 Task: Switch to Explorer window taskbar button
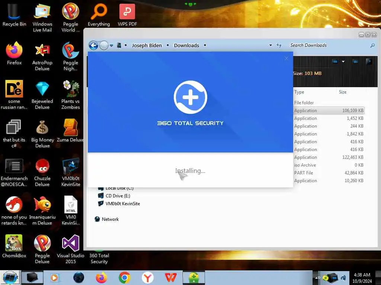click(32, 278)
